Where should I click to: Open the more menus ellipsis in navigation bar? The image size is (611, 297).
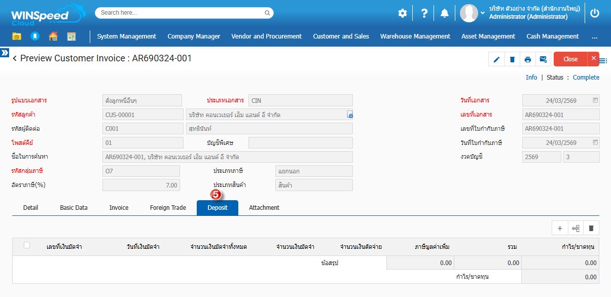594,36
